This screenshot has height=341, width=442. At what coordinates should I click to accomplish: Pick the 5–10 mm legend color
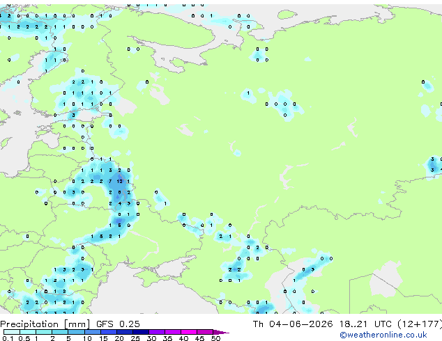pyautogui.click(x=76, y=332)
